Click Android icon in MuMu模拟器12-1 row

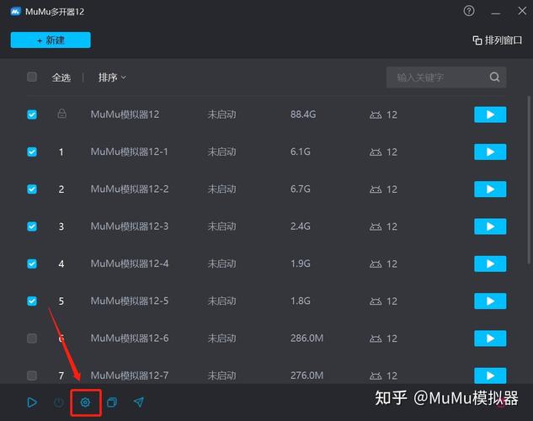click(376, 152)
